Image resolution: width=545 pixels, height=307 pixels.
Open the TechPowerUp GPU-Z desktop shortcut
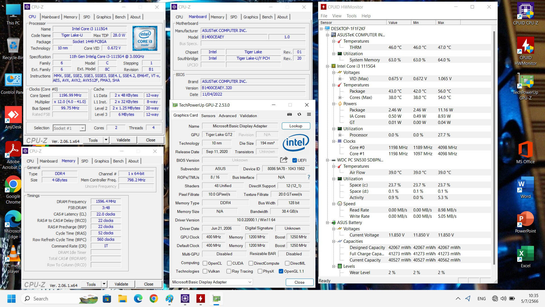(x=525, y=86)
